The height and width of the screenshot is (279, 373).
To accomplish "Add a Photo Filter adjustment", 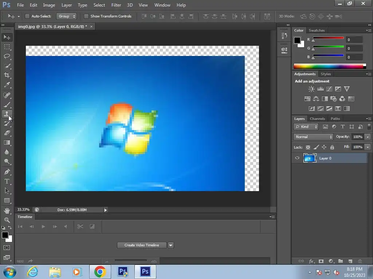I will pyautogui.click(x=334, y=99).
